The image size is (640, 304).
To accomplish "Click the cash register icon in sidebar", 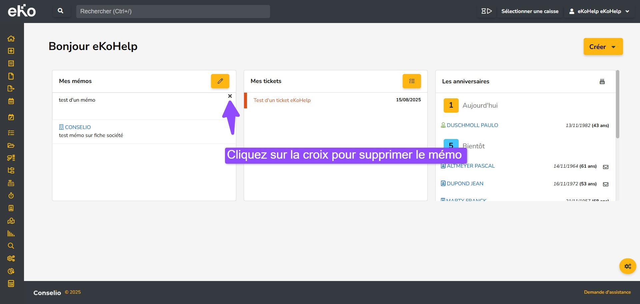I will point(11,183).
